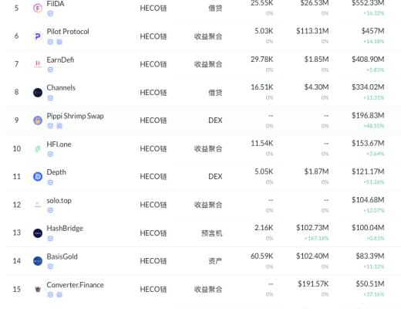
Task: Open Pippi Shrimp Swap project page
Action: (x=75, y=116)
